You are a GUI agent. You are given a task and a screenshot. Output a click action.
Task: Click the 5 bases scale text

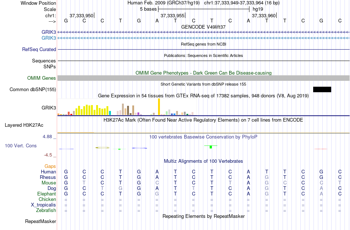pyautogui.click(x=148, y=9)
